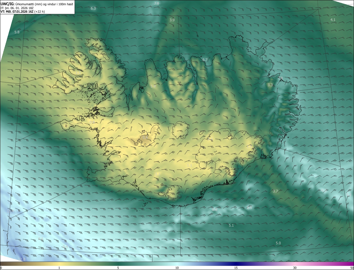Click the 7.8 value label on the map
The height and width of the screenshot is (270, 354).
[x=157, y=3]
